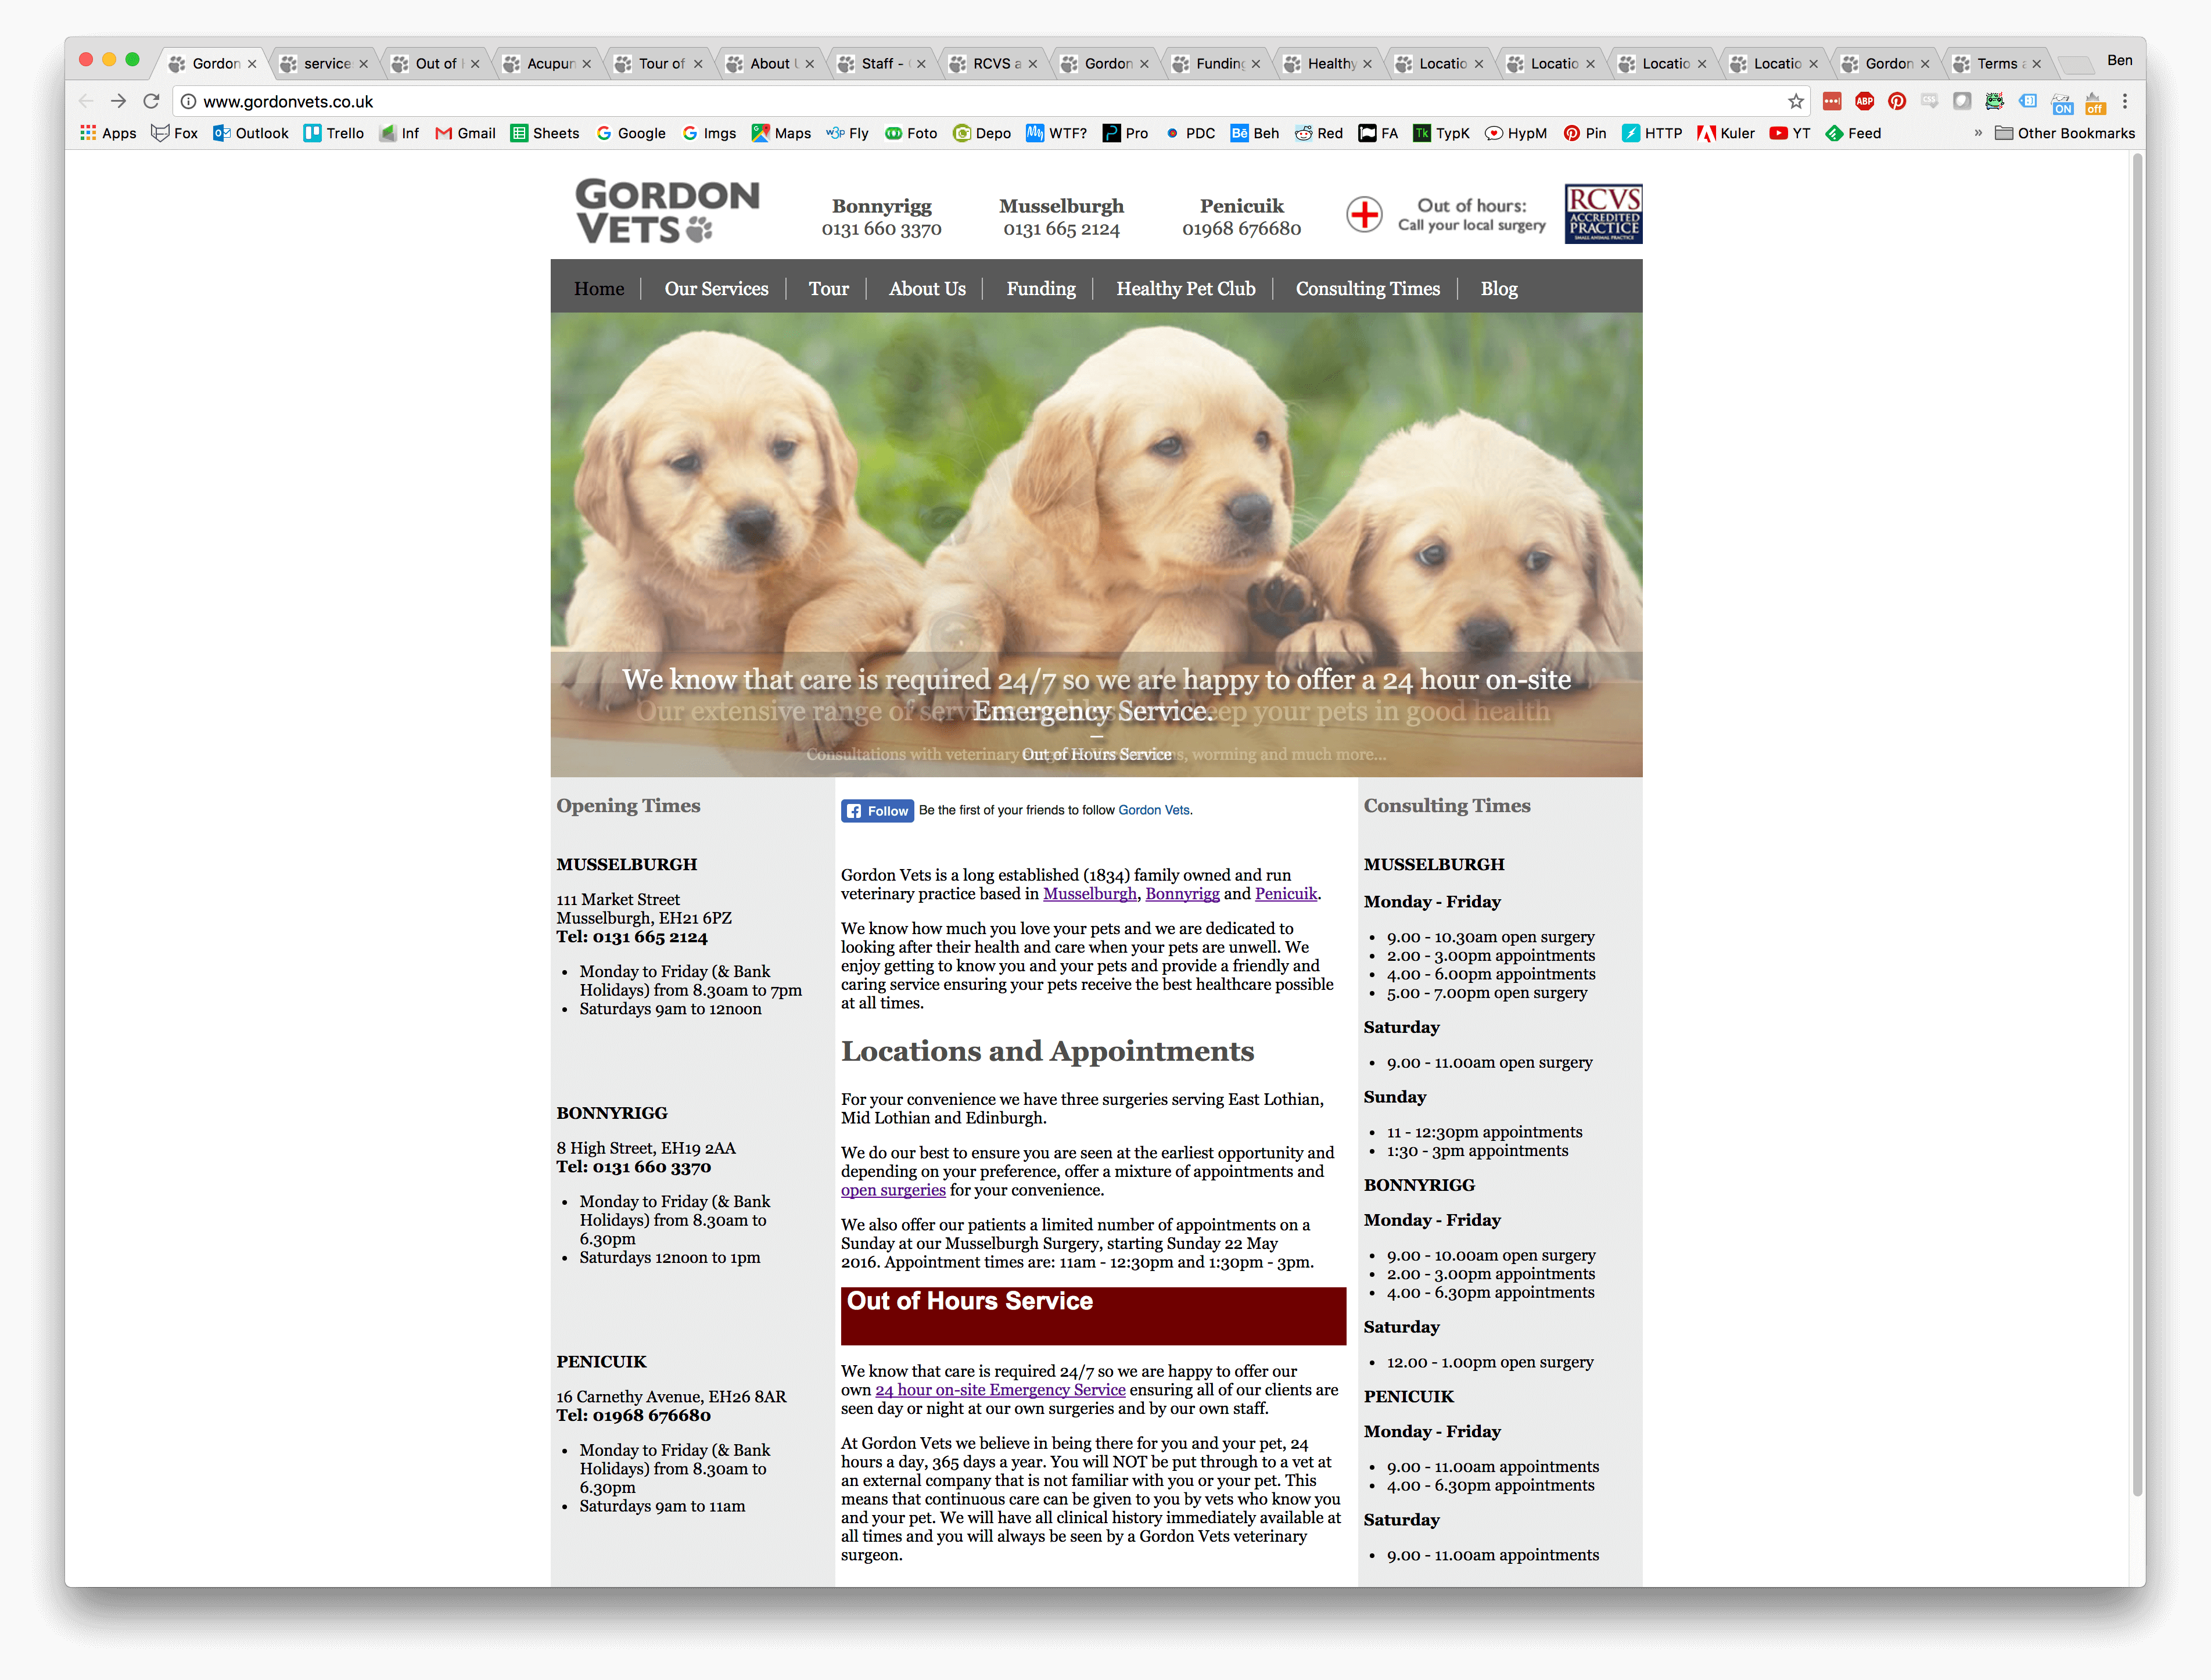The height and width of the screenshot is (1680, 2211).
Task: Go back in browser history
Action: 86,101
